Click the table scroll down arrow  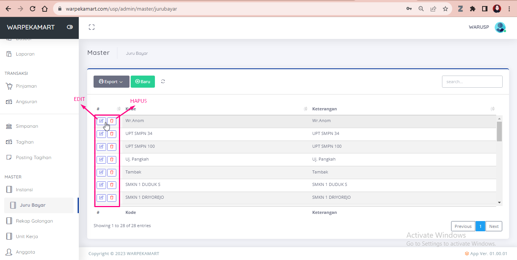(x=499, y=203)
